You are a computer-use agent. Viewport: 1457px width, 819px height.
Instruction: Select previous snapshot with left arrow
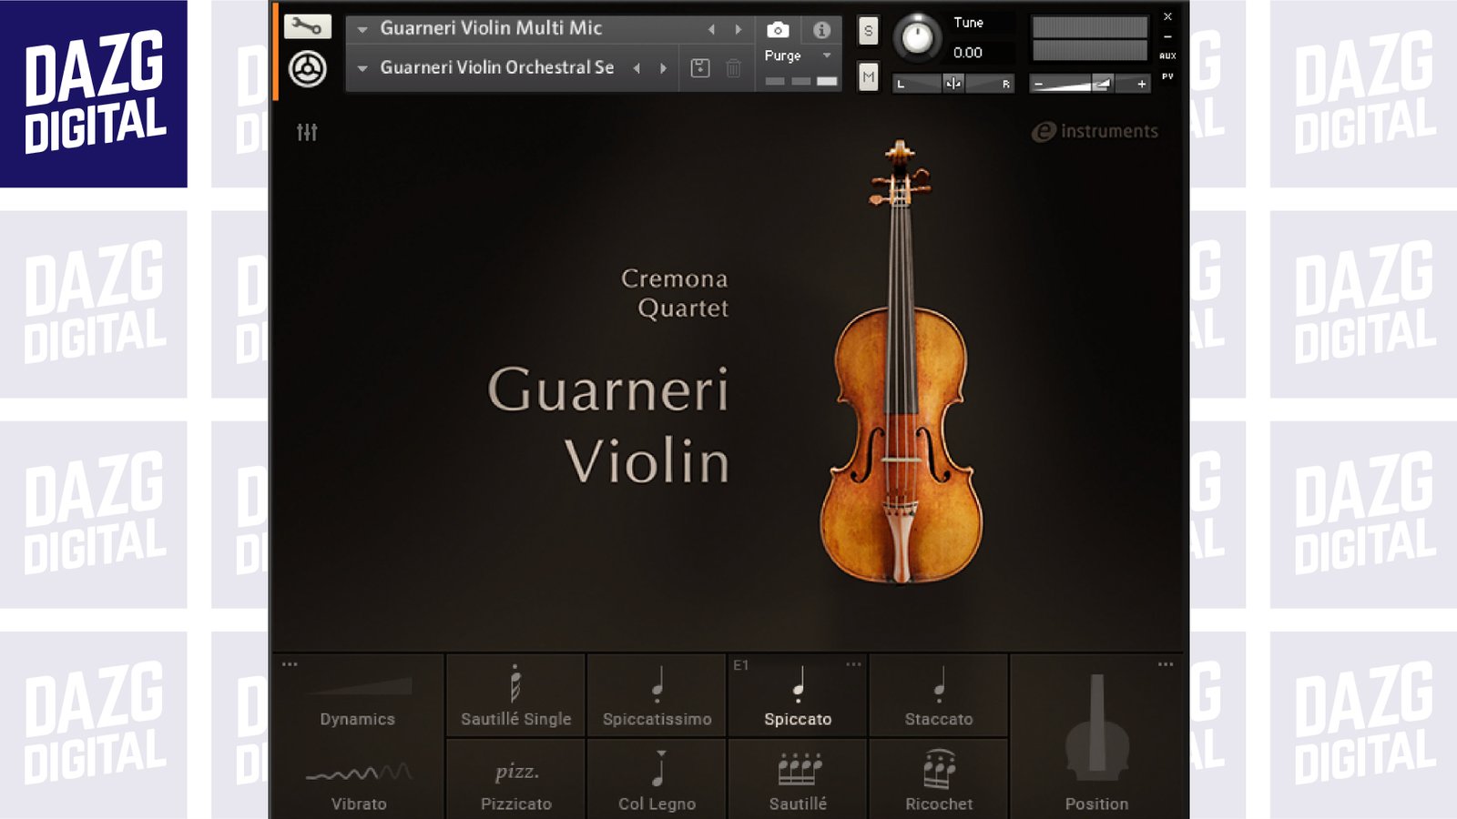637,68
